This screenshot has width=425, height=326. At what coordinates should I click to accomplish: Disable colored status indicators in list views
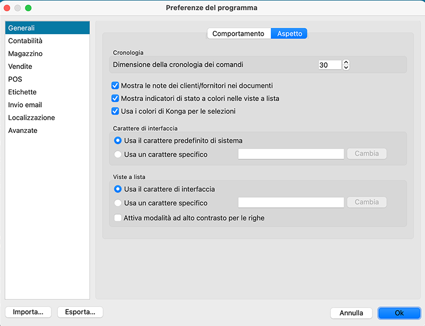[115, 98]
